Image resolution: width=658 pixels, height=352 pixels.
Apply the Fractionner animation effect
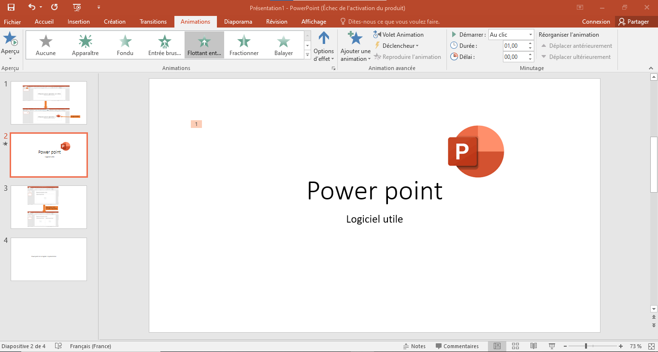(x=244, y=45)
